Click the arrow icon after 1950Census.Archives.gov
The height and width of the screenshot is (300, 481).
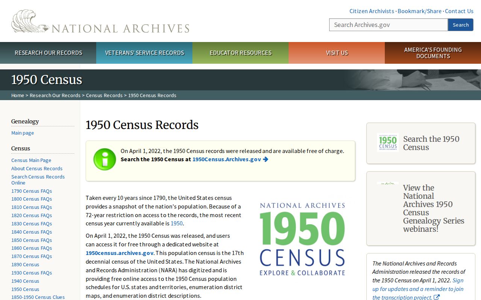(x=266, y=159)
